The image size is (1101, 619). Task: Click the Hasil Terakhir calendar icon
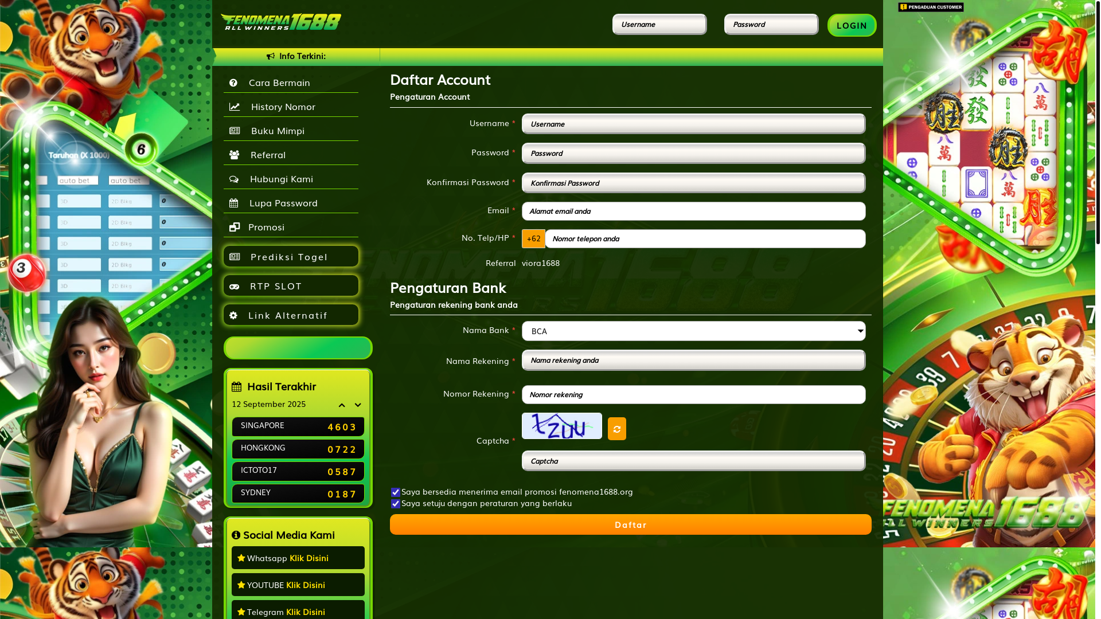(x=237, y=387)
